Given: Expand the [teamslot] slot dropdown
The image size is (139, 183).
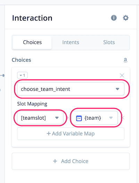Looking at the screenshot, I should click(x=40, y=118).
